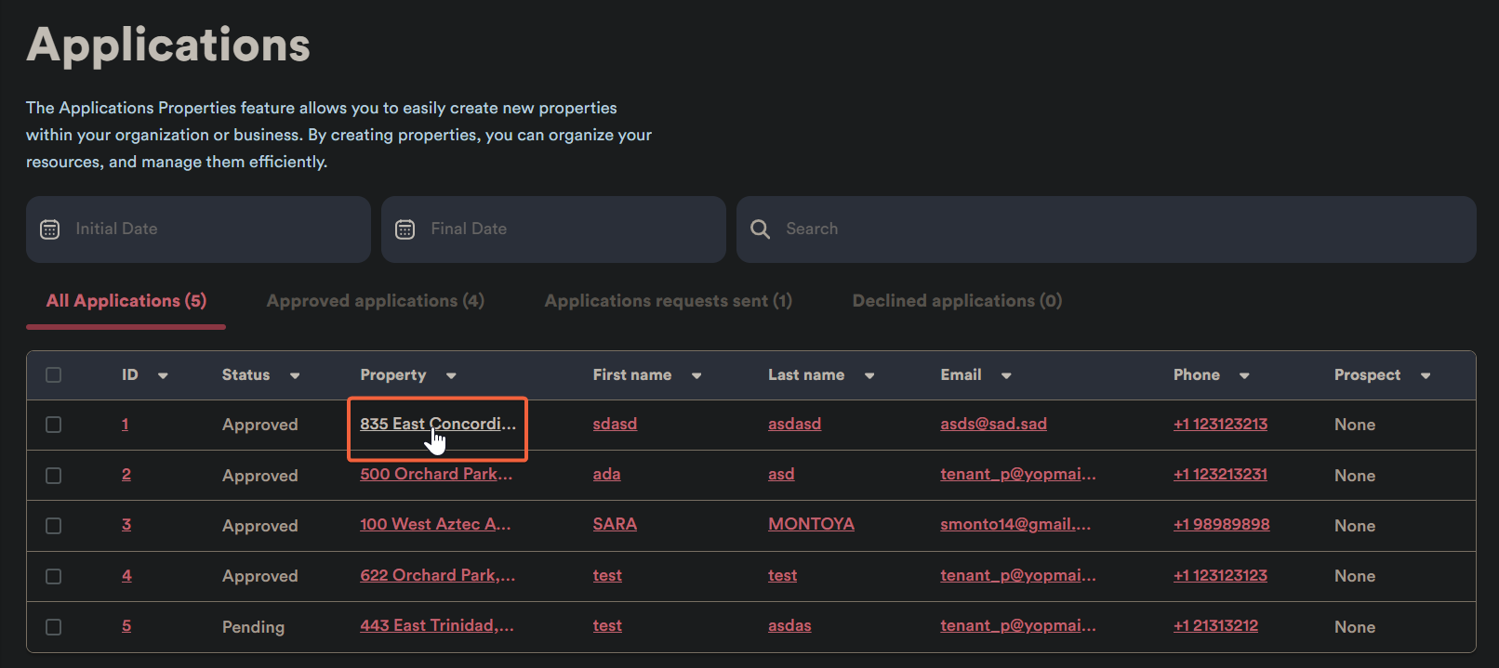
Task: Click the calendar icon in Initial Date
Action: 50,229
